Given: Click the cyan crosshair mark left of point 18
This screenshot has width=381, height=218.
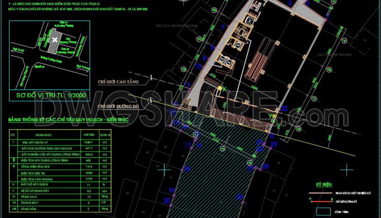Looking at the screenshot, I should pyautogui.click(x=164, y=169).
